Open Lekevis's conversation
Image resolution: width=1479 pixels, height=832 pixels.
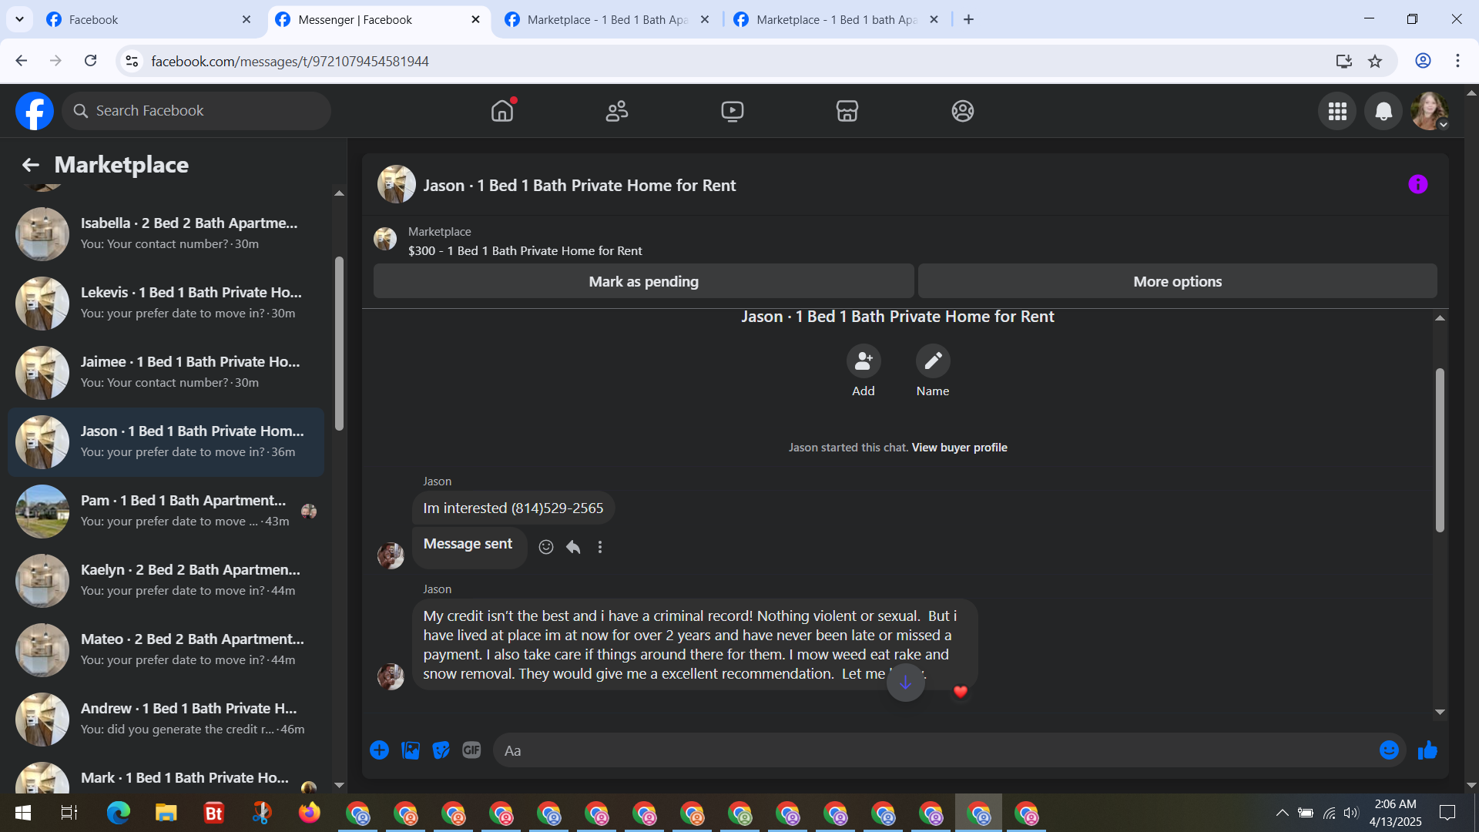[166, 303]
